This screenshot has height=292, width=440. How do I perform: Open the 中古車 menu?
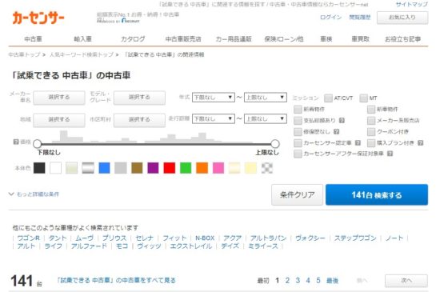(x=33, y=39)
